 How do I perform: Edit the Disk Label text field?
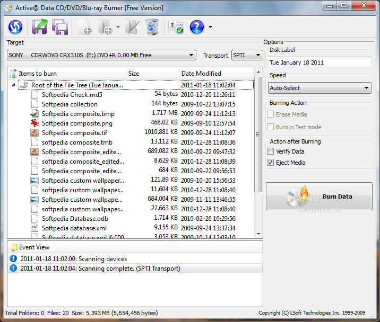(319, 62)
